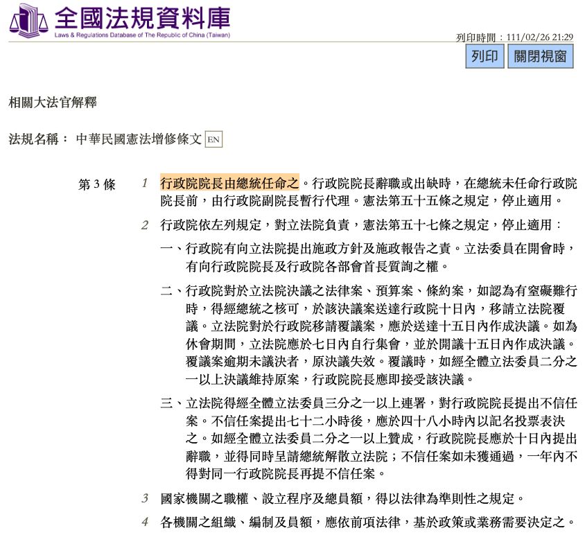
Task: Switch to English with the EN button
Action: [x=213, y=139]
